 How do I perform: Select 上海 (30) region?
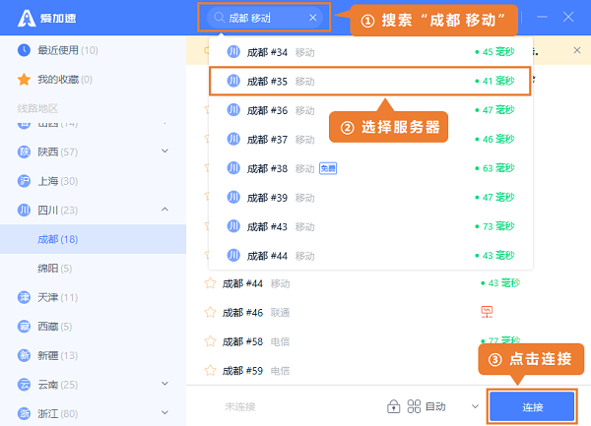(x=94, y=181)
